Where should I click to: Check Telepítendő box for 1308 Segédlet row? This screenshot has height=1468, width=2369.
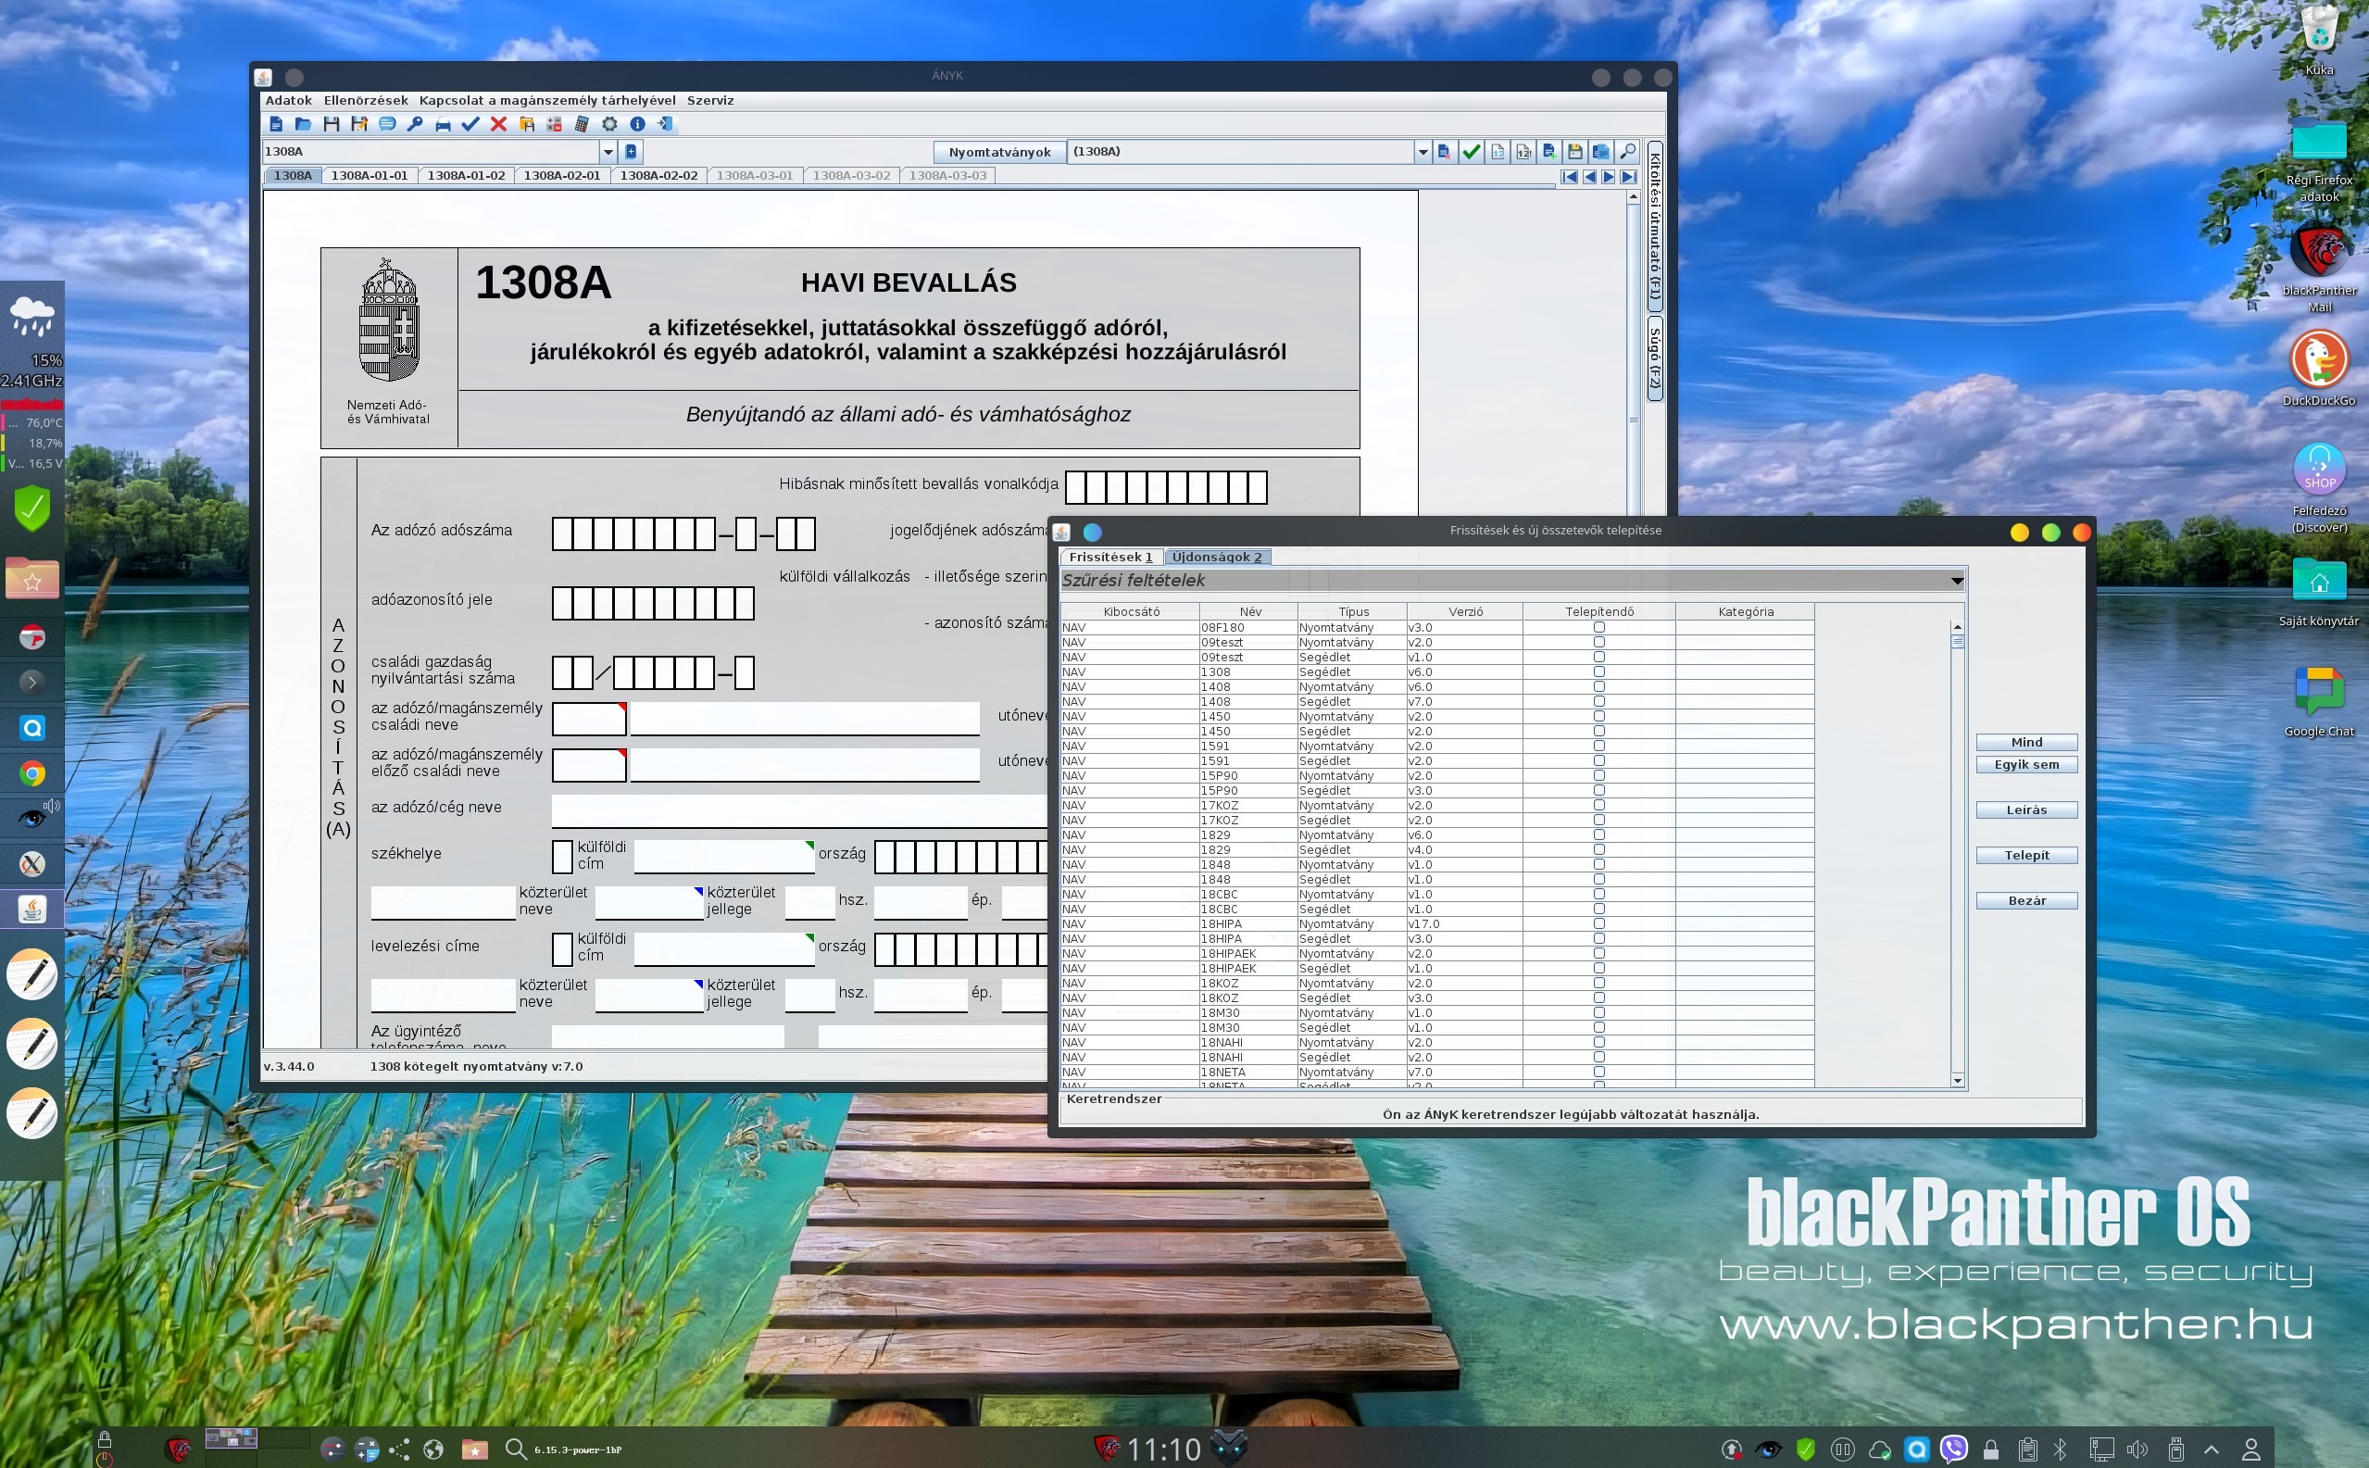tap(1599, 671)
